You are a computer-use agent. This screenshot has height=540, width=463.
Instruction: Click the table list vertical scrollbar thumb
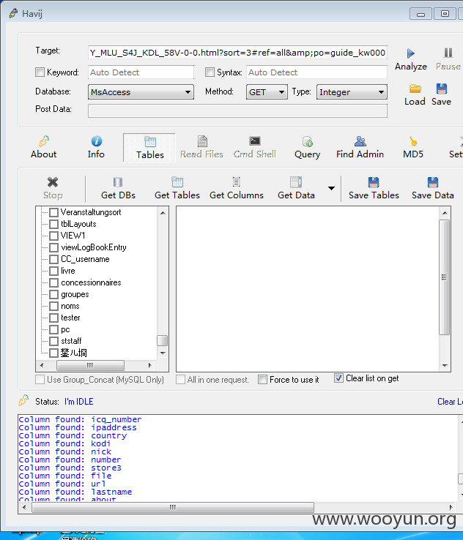[163, 340]
